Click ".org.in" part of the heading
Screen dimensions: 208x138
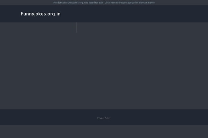(53, 14)
